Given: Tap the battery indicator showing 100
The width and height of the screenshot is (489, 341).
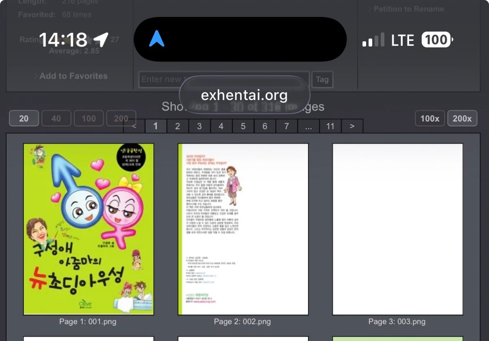Looking at the screenshot, I should click(437, 40).
